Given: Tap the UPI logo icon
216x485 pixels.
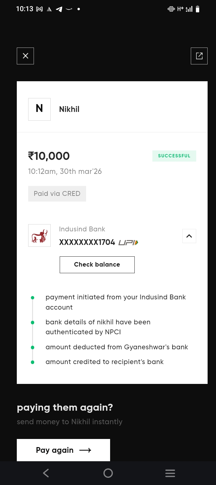Looking at the screenshot, I should coord(128,242).
